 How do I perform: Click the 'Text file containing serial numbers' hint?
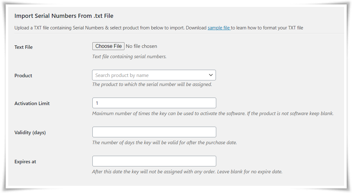(129, 57)
